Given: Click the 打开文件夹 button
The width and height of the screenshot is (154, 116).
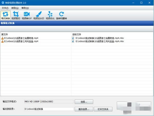Looking at the screenshot, I should point(103,109).
